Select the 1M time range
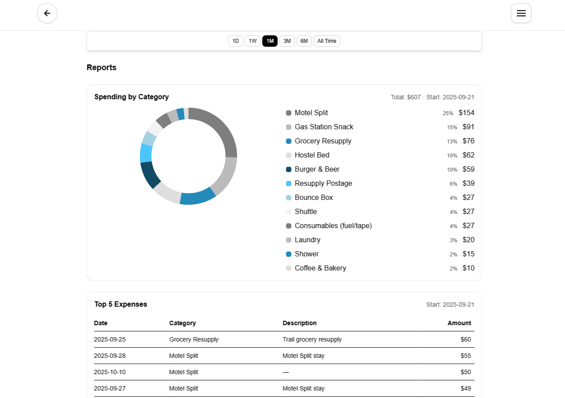Screen dimensions: 565x398 point(270,41)
